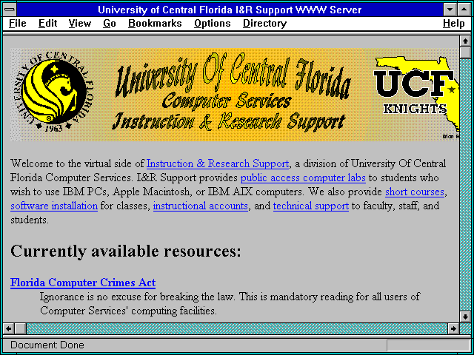Click the horizontal scrollbar left arrow
This screenshot has width=474, height=355.
(x=8, y=328)
